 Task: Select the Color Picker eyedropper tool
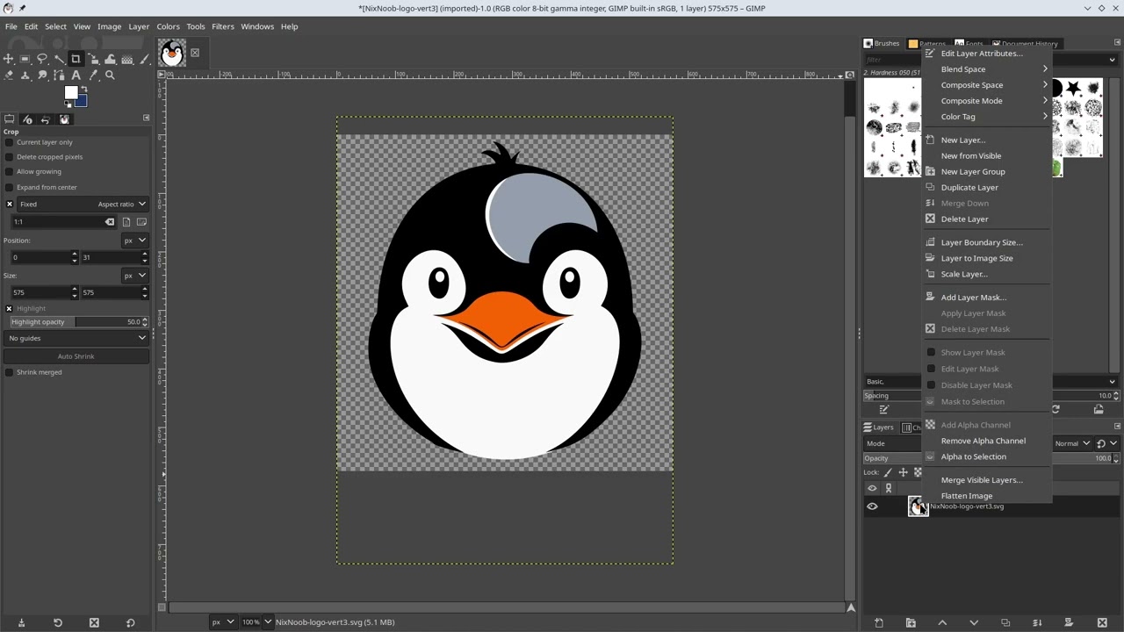[93, 75]
